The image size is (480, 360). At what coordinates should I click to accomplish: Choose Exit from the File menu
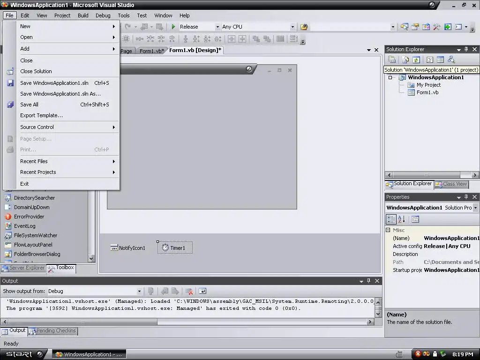[x=67, y=184]
